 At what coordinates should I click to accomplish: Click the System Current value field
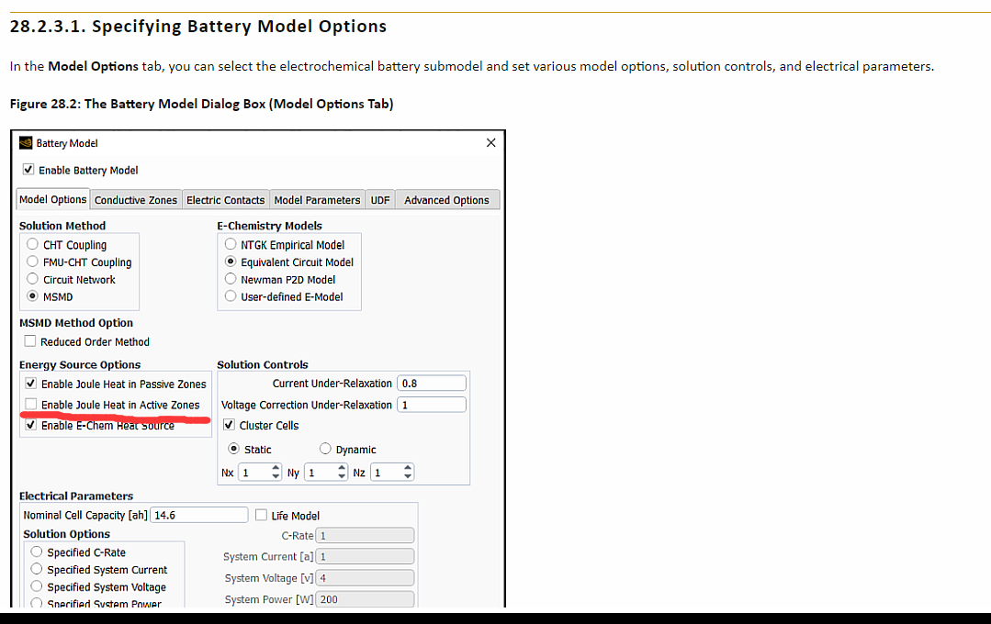pos(366,556)
